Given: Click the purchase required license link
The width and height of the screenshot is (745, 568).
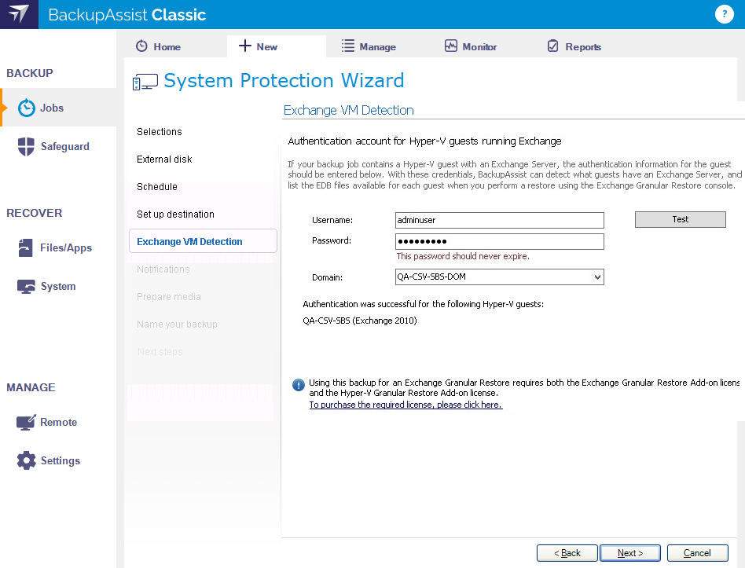Looking at the screenshot, I should point(406,405).
